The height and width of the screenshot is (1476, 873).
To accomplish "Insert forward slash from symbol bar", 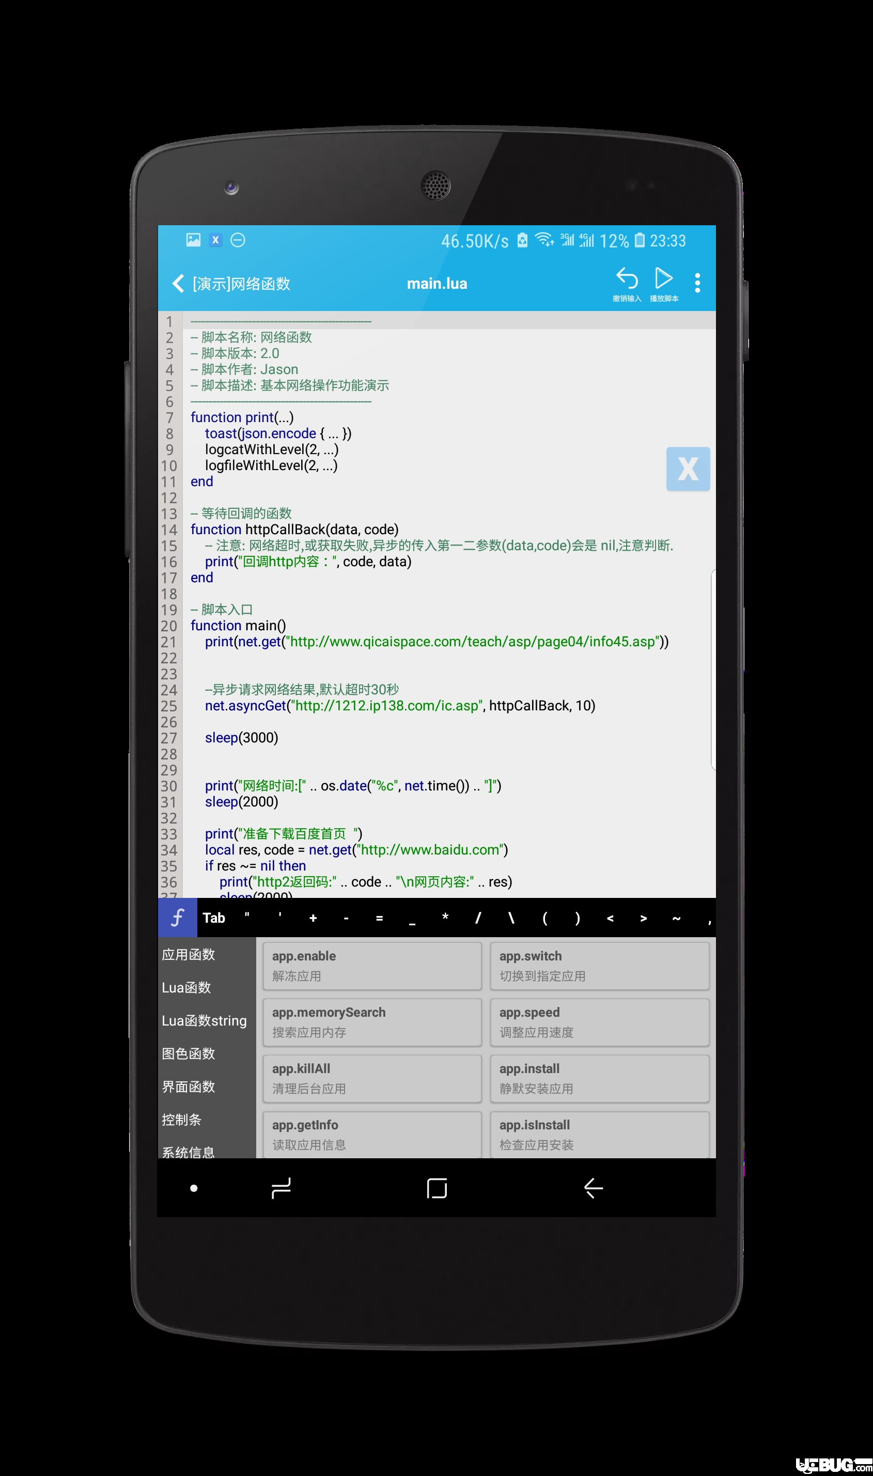I will point(478,918).
